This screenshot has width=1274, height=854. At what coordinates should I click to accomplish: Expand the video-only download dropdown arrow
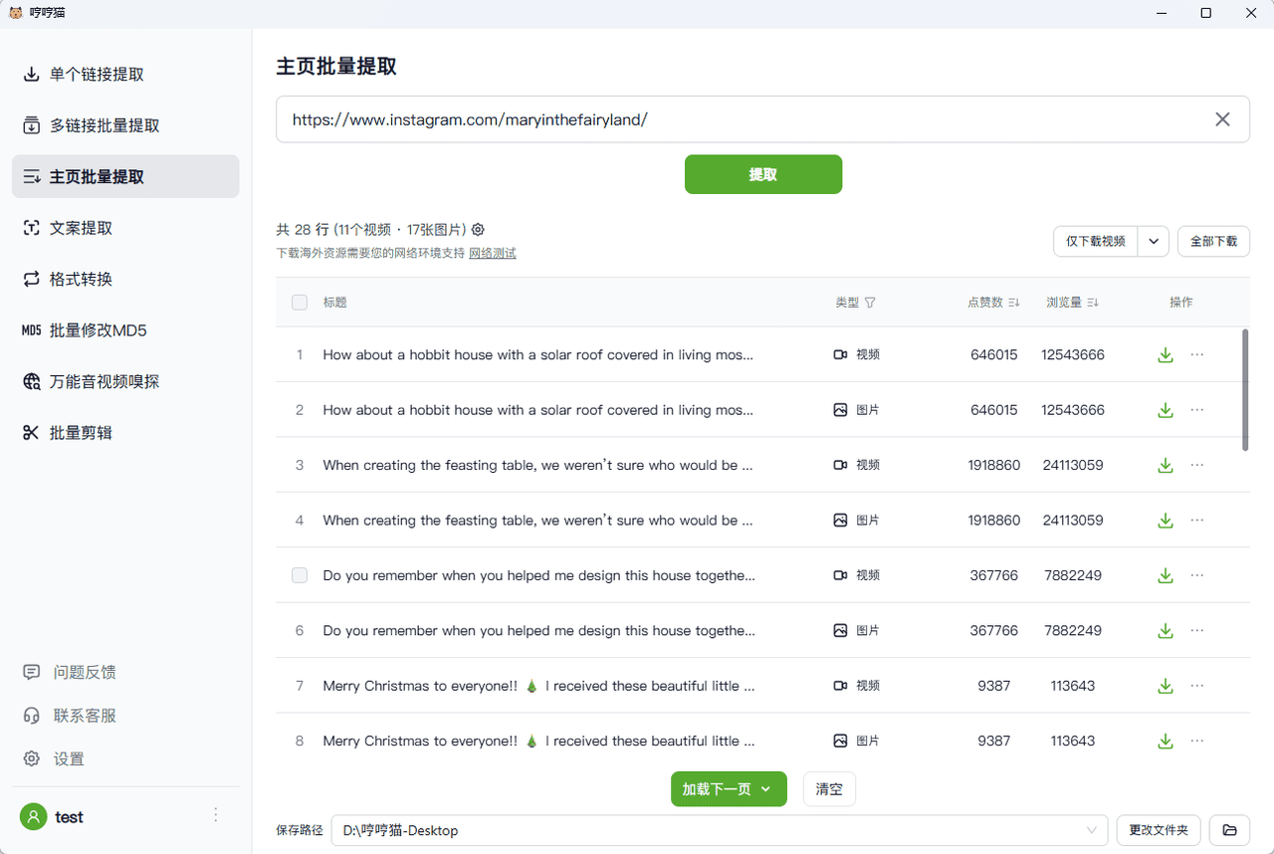(x=1154, y=241)
